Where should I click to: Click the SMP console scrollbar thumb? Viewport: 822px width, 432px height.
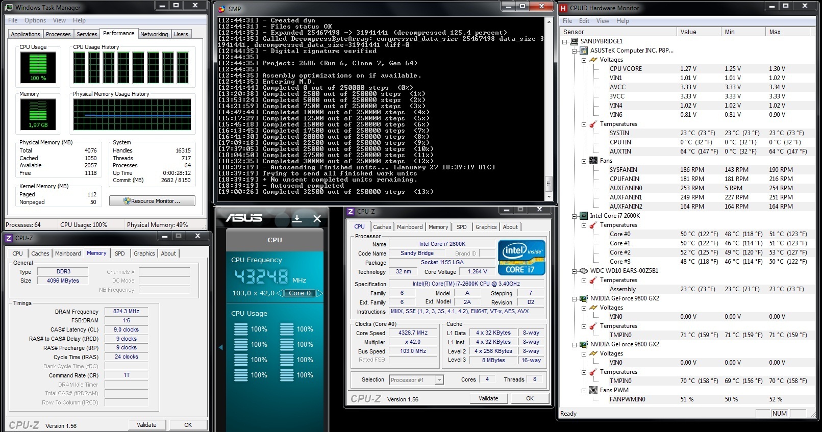[549, 183]
